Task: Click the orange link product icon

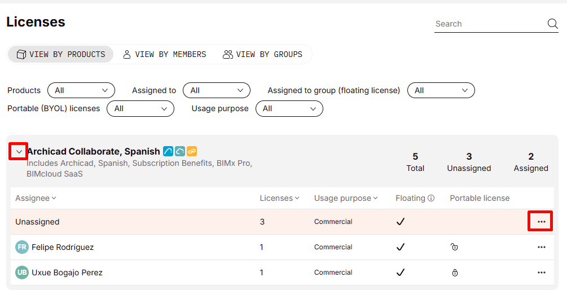Action: pos(192,151)
